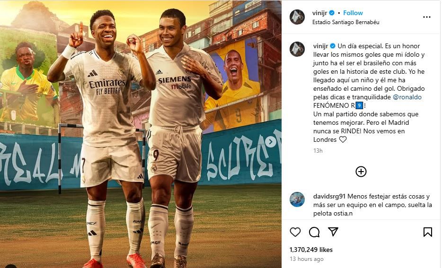Open vinijr username in the caption
This screenshot has height=268, width=442.
point(320,46)
